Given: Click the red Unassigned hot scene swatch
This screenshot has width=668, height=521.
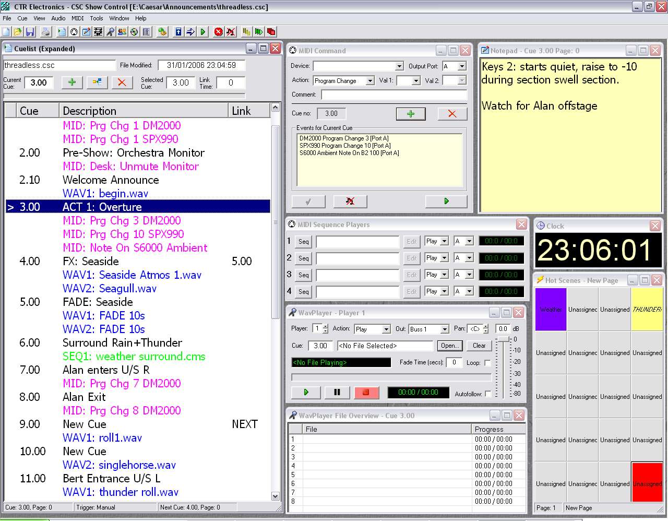Looking at the screenshot, I should [647, 483].
